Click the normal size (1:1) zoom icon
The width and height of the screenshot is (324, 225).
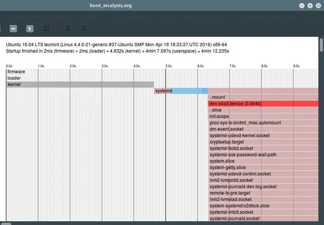30,28
